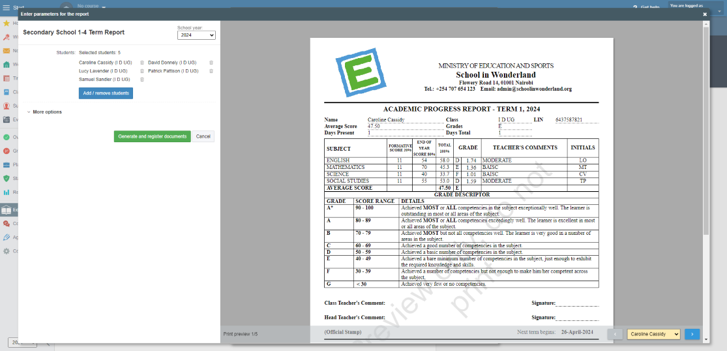The image size is (727, 351).
Task: Click the red wizard wand sidebar icon
Action: [7, 37]
